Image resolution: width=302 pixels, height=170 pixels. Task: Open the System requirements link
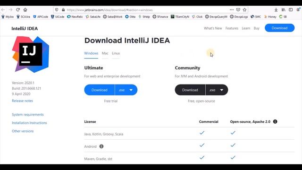28,114
